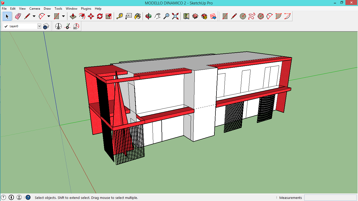
Task: Click the help question mark in status bar
Action: click(x=28, y=198)
